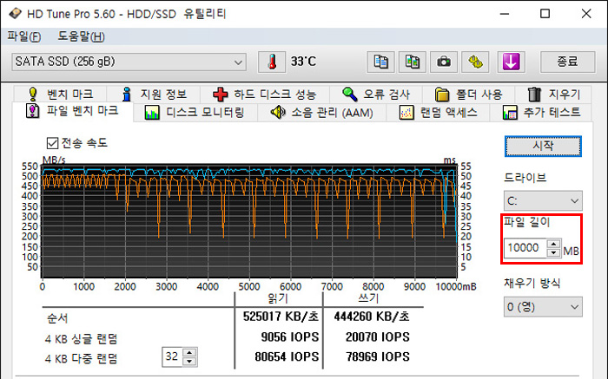Click the 읽기 column header
This screenshot has width=608, height=379.
[278, 298]
